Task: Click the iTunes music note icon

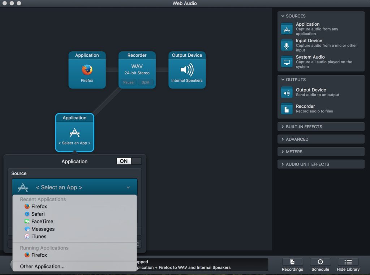Action: pos(27,236)
